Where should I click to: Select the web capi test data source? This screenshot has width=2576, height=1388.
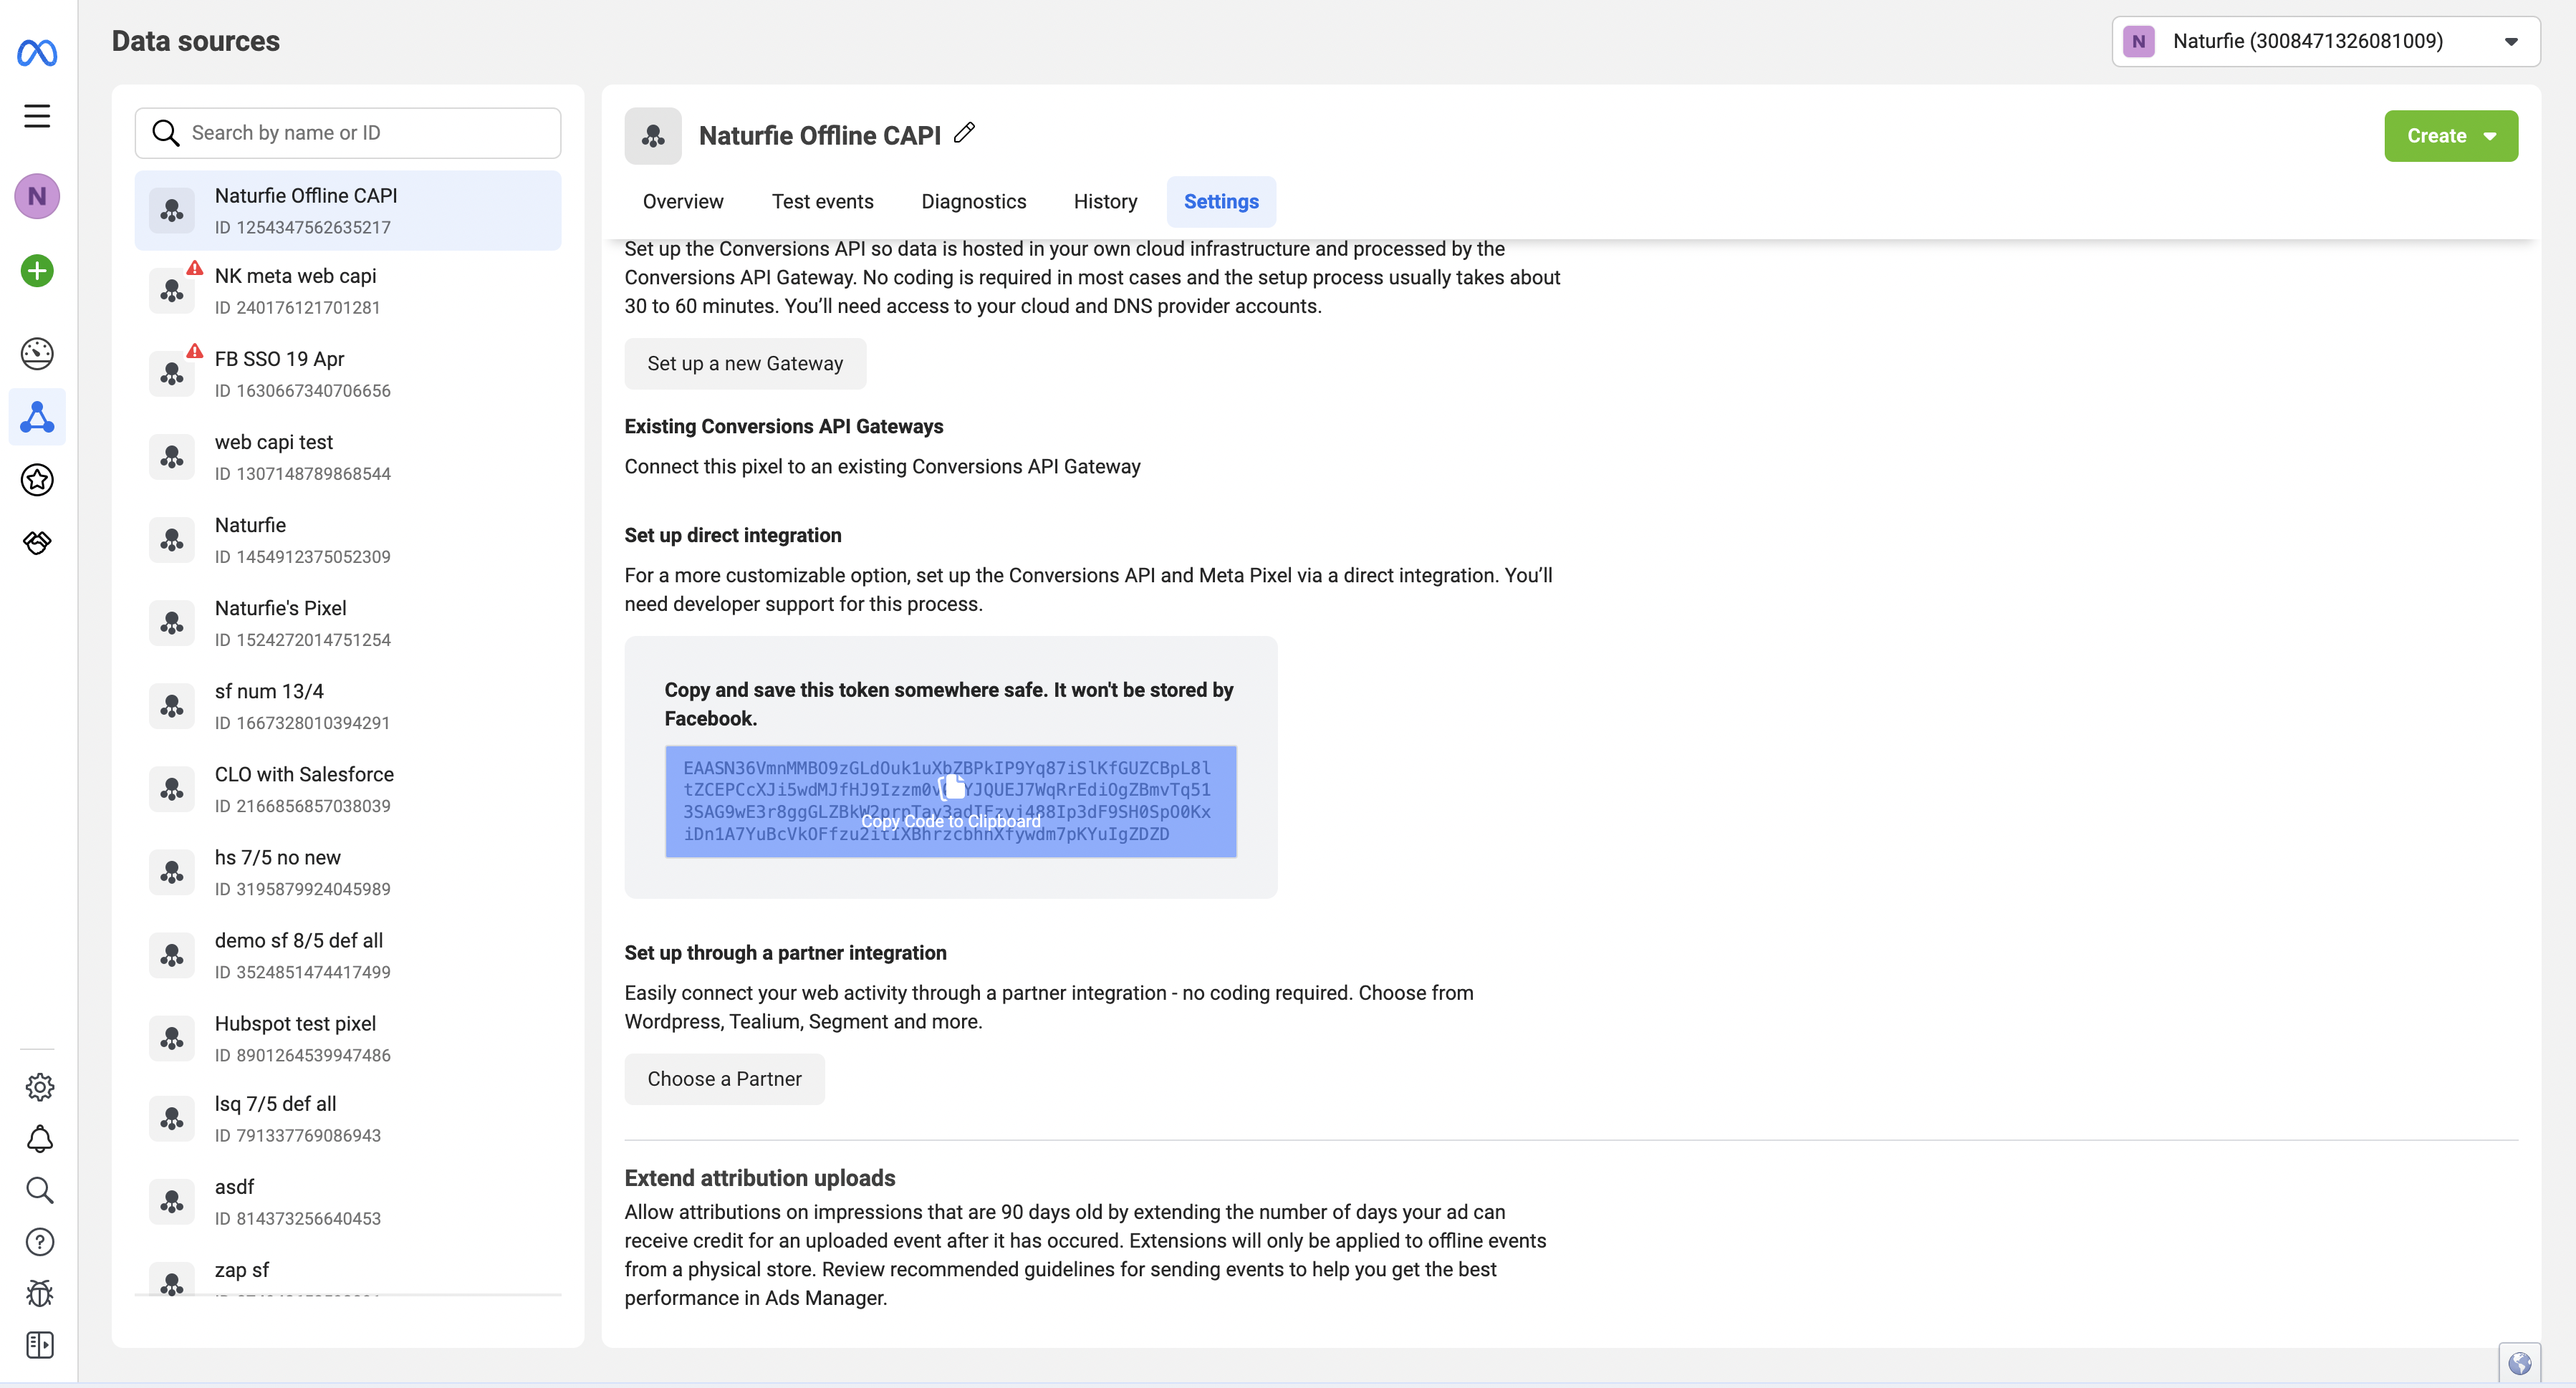pyautogui.click(x=348, y=457)
